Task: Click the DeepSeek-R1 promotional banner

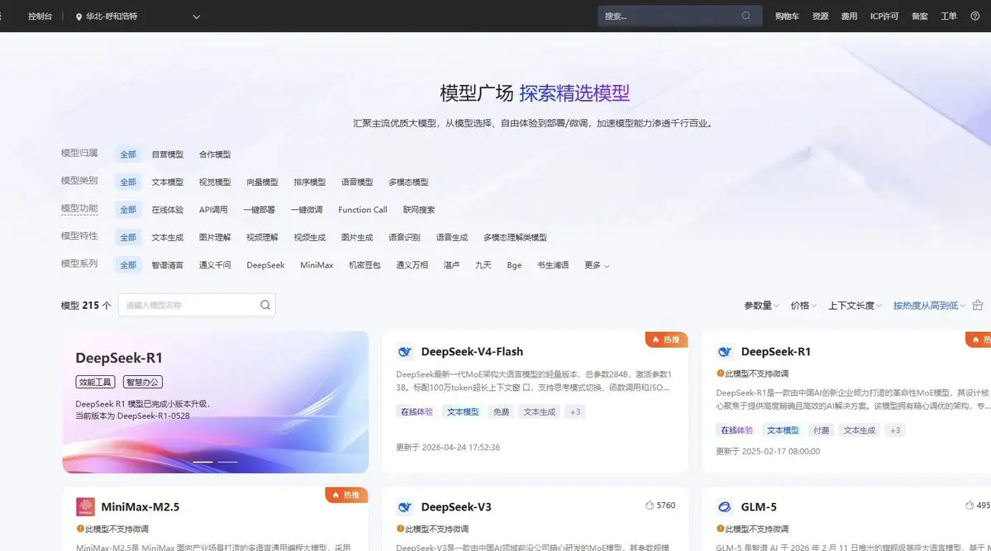Action: pyautogui.click(x=216, y=401)
